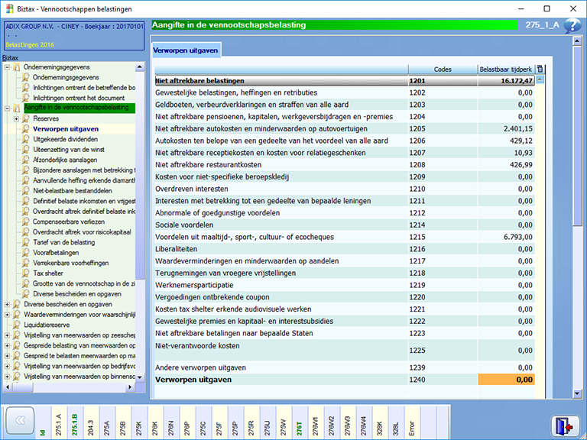The height and width of the screenshot is (440, 587).
Task: Click the Biztax app icon in title bar
Action: [9, 8]
